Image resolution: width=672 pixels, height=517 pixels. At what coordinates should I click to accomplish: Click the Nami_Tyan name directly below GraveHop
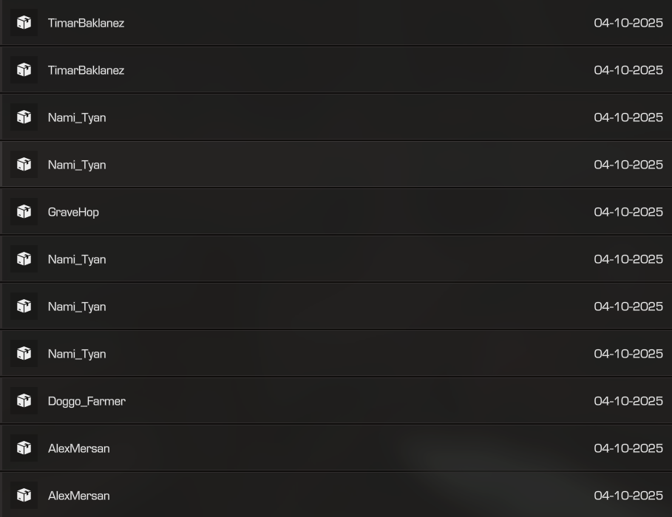[x=77, y=259]
